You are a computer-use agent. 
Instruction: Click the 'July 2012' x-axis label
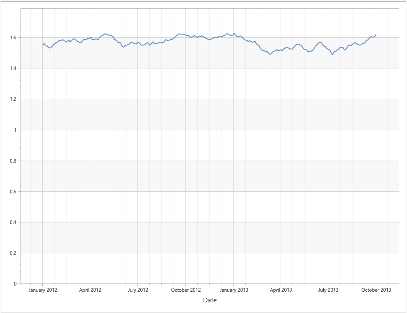[x=138, y=290]
